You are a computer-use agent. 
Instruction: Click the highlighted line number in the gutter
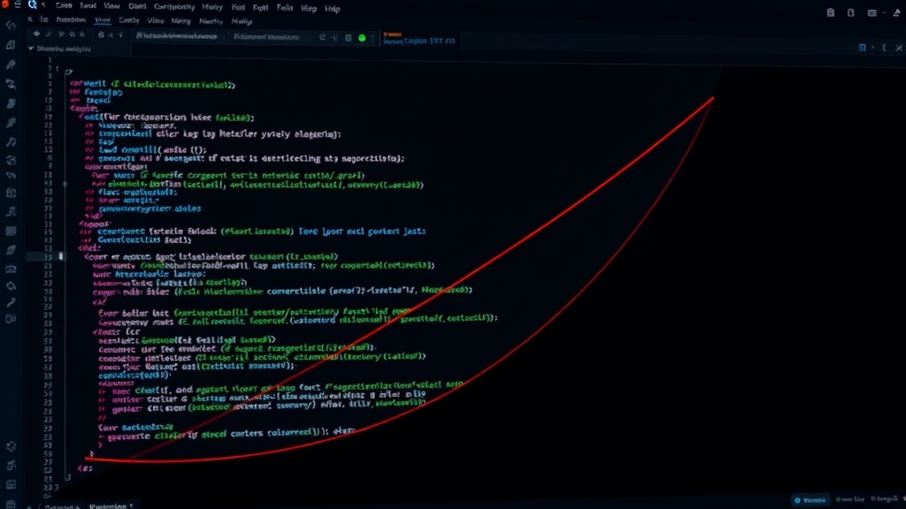coord(48,257)
